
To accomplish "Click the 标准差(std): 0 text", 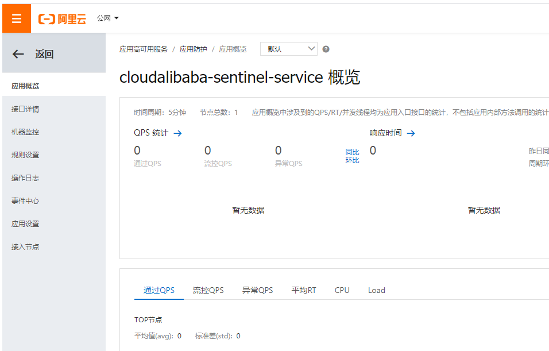I will pos(218,336).
